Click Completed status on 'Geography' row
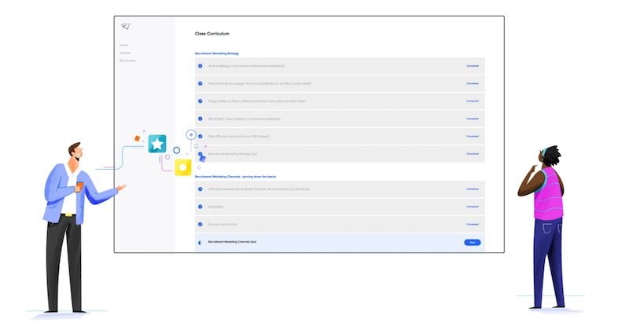629x330 pixels. pyautogui.click(x=472, y=207)
